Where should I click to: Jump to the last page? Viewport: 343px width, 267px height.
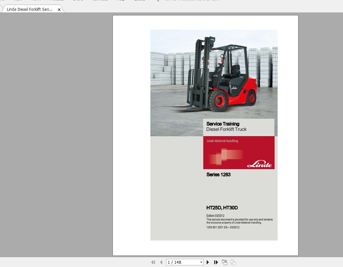216,262
